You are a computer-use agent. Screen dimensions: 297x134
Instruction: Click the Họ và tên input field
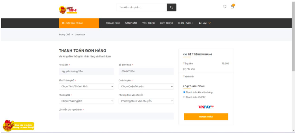coord(86,71)
